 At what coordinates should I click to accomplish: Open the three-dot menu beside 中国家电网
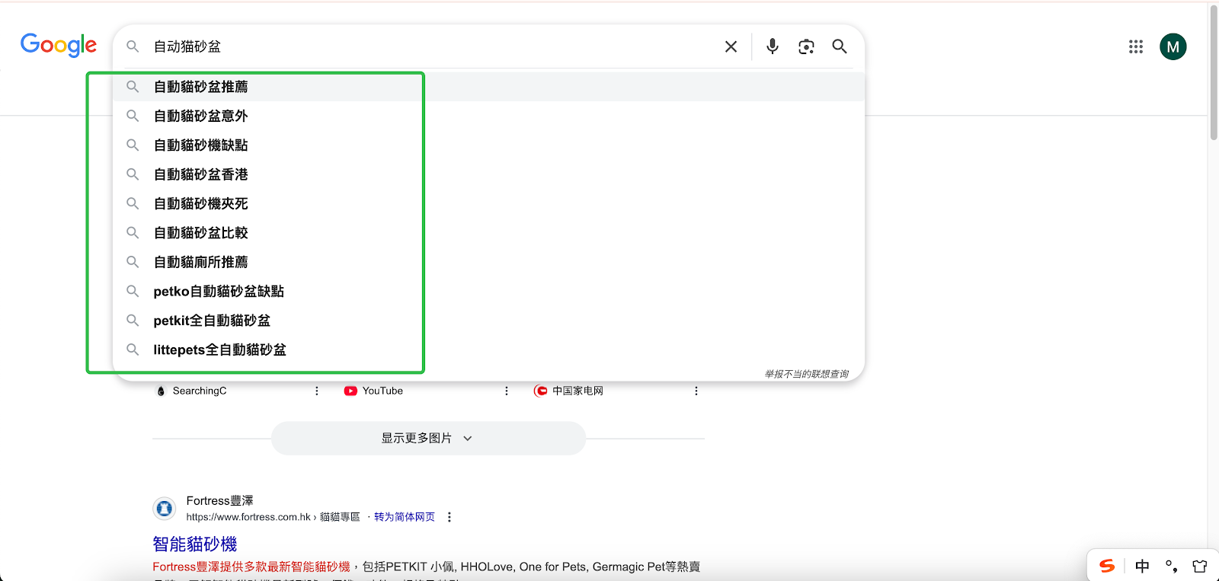point(696,391)
